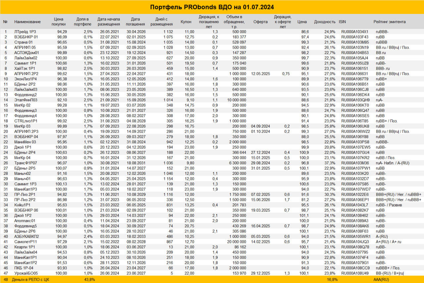This screenshot has height=283, width=424.
Task: Click the rating 'AAA(RU)' in the footer
Action: (381, 279)
